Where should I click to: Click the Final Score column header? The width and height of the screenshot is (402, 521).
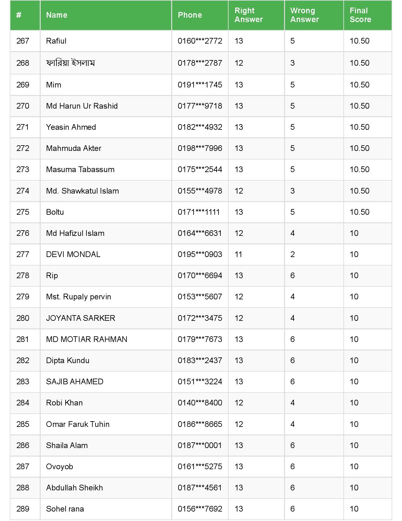click(x=360, y=15)
